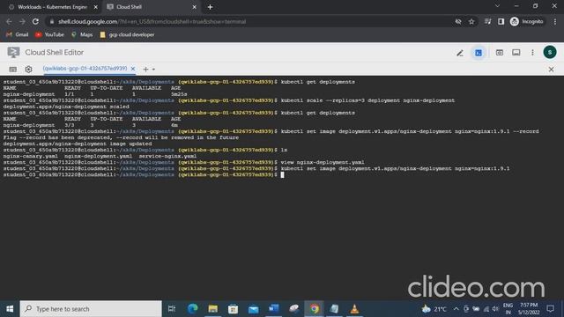Screen dimensions: 564x317
Task: Reload the Cloud Shell page
Action: coord(35,21)
